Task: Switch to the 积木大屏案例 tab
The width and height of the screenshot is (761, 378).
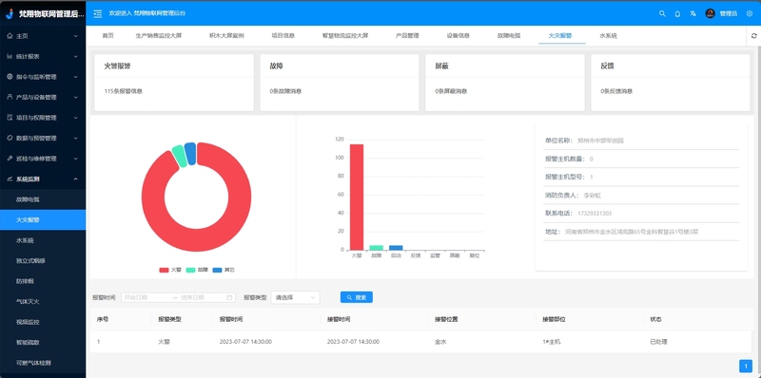Action: coord(226,36)
